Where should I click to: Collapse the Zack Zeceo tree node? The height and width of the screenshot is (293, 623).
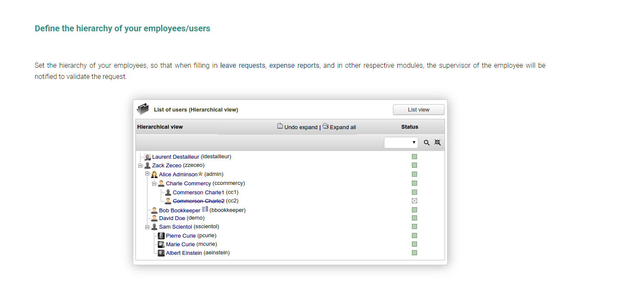pyautogui.click(x=140, y=166)
